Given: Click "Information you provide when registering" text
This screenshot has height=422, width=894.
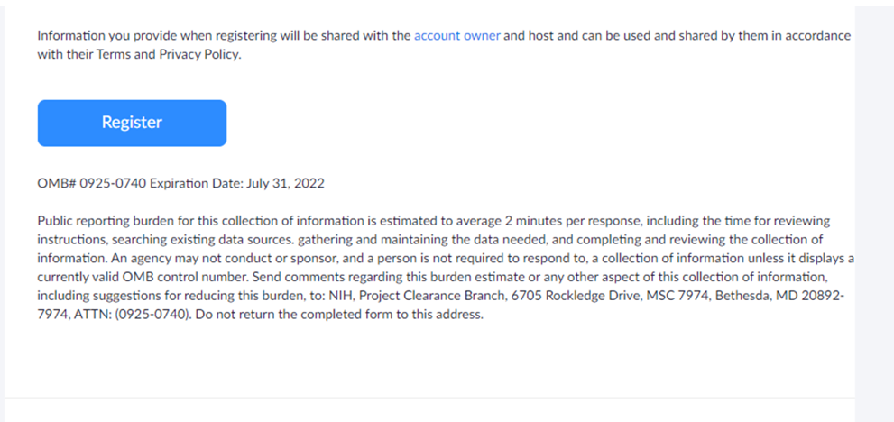Looking at the screenshot, I should click(x=161, y=36).
